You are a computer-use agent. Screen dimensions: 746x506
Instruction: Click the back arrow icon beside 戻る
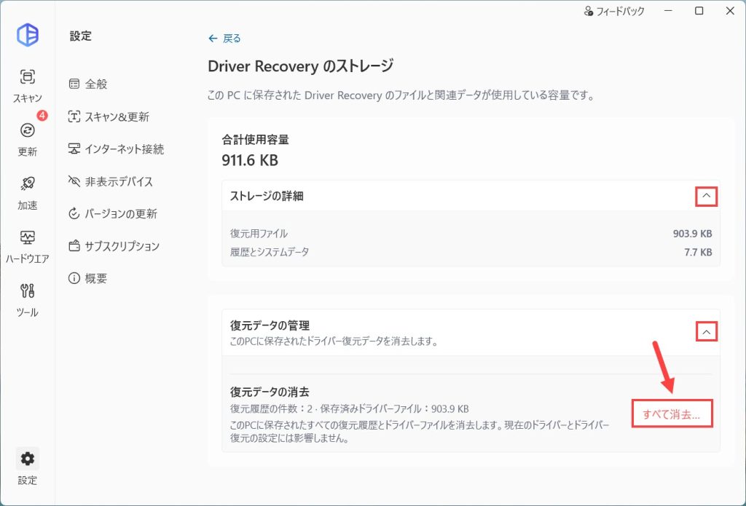(x=213, y=39)
